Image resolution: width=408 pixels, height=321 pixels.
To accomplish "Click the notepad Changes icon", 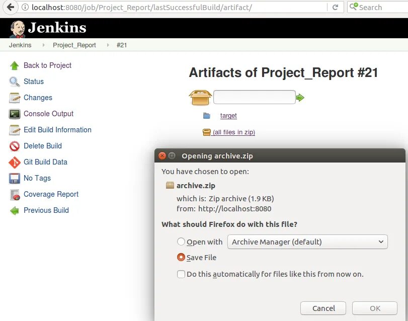I will [15, 98].
